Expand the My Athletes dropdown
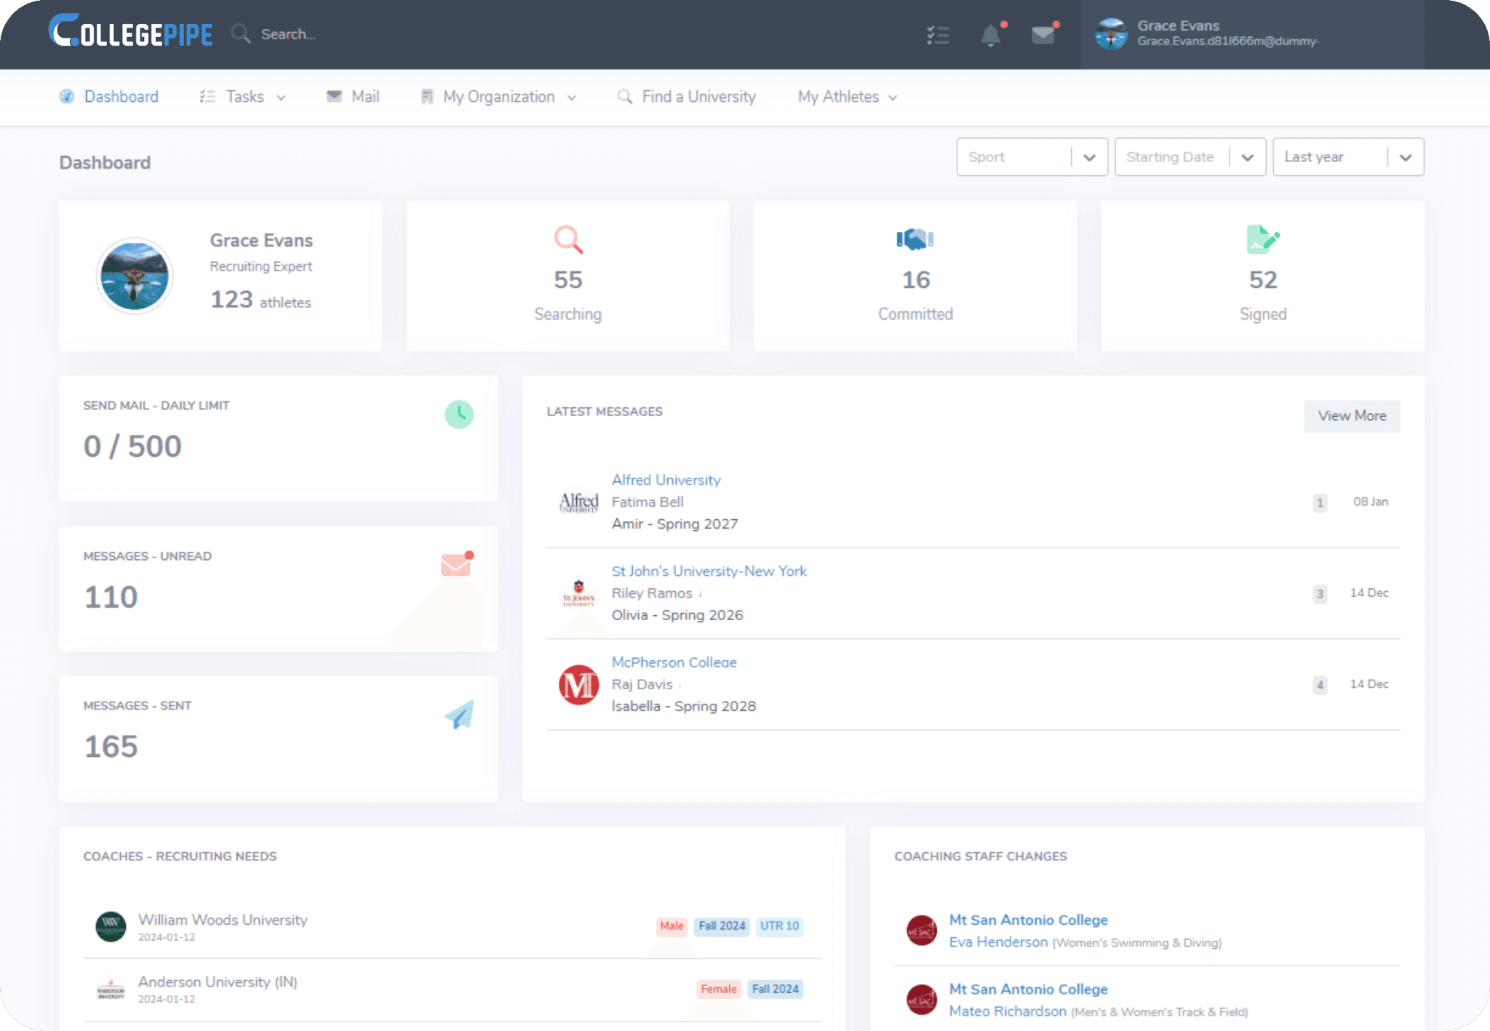Image resolution: width=1490 pixels, height=1031 pixels. pos(846,97)
